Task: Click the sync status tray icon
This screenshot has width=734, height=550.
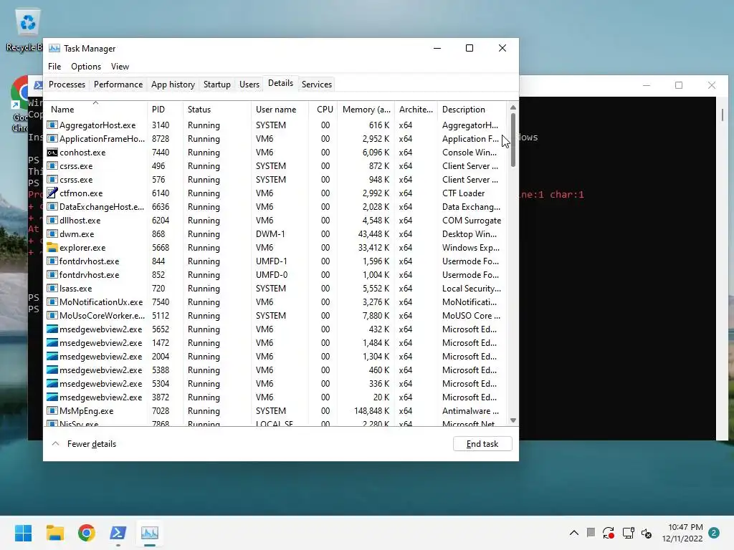Action: [x=609, y=533]
